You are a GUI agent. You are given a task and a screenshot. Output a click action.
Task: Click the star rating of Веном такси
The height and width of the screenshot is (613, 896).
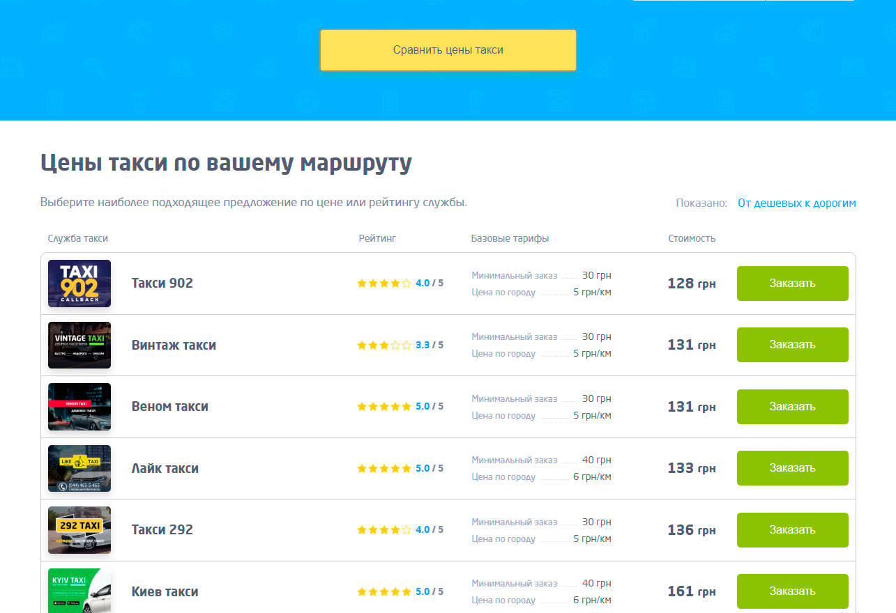(384, 407)
